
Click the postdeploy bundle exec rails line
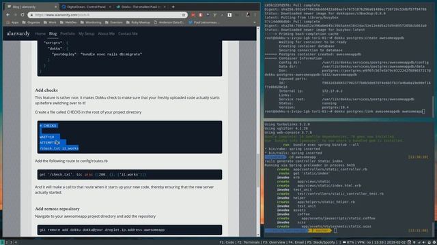coord(97,54)
